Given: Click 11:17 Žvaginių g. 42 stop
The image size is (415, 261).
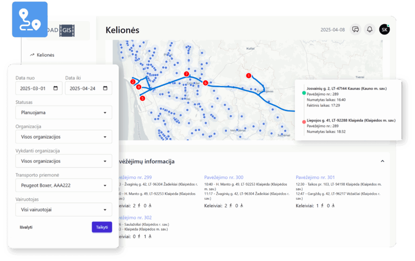Looking at the screenshot, I should [247, 196].
